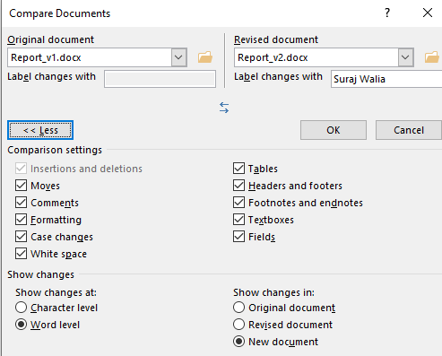Open the help question mark
442x356 pixels.
[x=387, y=13]
